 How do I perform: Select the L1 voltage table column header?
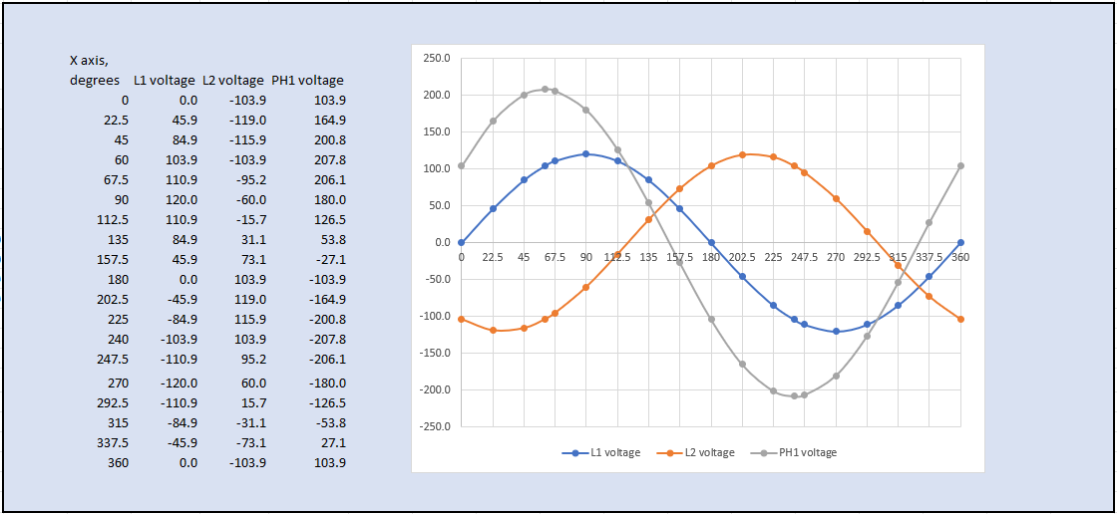[165, 81]
